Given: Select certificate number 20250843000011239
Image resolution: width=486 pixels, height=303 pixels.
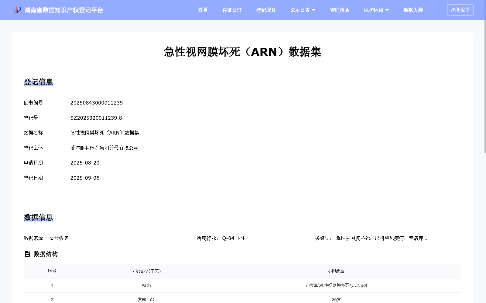Looking at the screenshot, I should click(x=97, y=103).
